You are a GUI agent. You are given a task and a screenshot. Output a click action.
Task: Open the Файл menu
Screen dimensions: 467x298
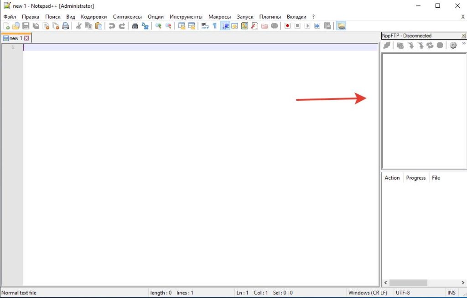coord(10,17)
